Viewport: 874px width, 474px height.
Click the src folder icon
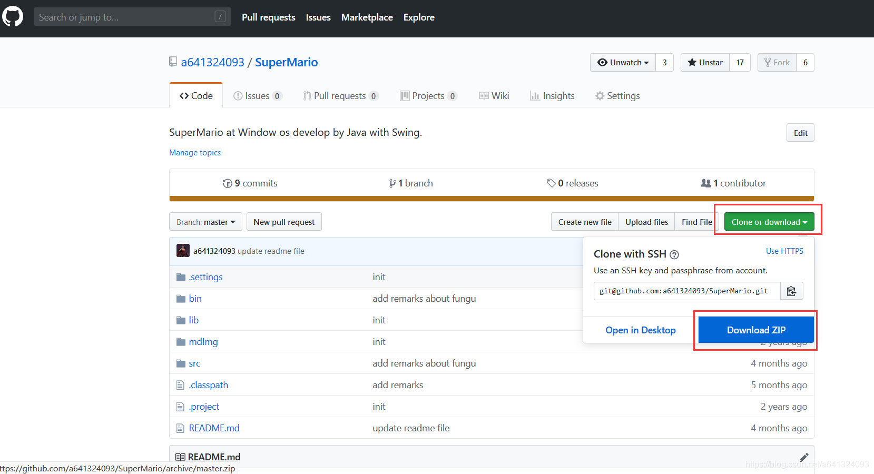[x=181, y=363]
